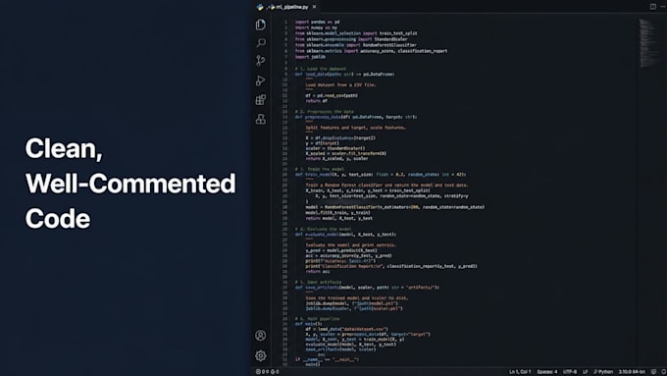Change encoding via UTF-8 status item
The image size is (667, 376).
tap(570, 372)
